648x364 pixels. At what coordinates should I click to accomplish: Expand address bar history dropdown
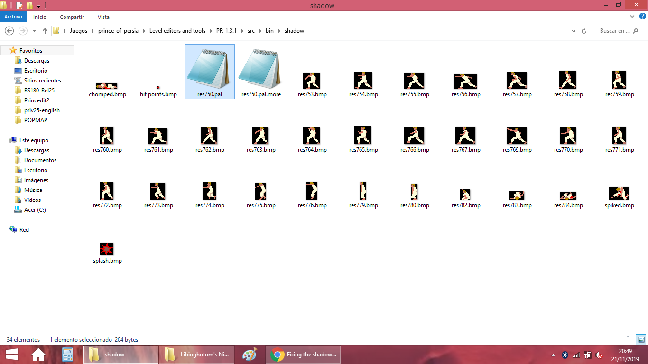click(x=574, y=31)
